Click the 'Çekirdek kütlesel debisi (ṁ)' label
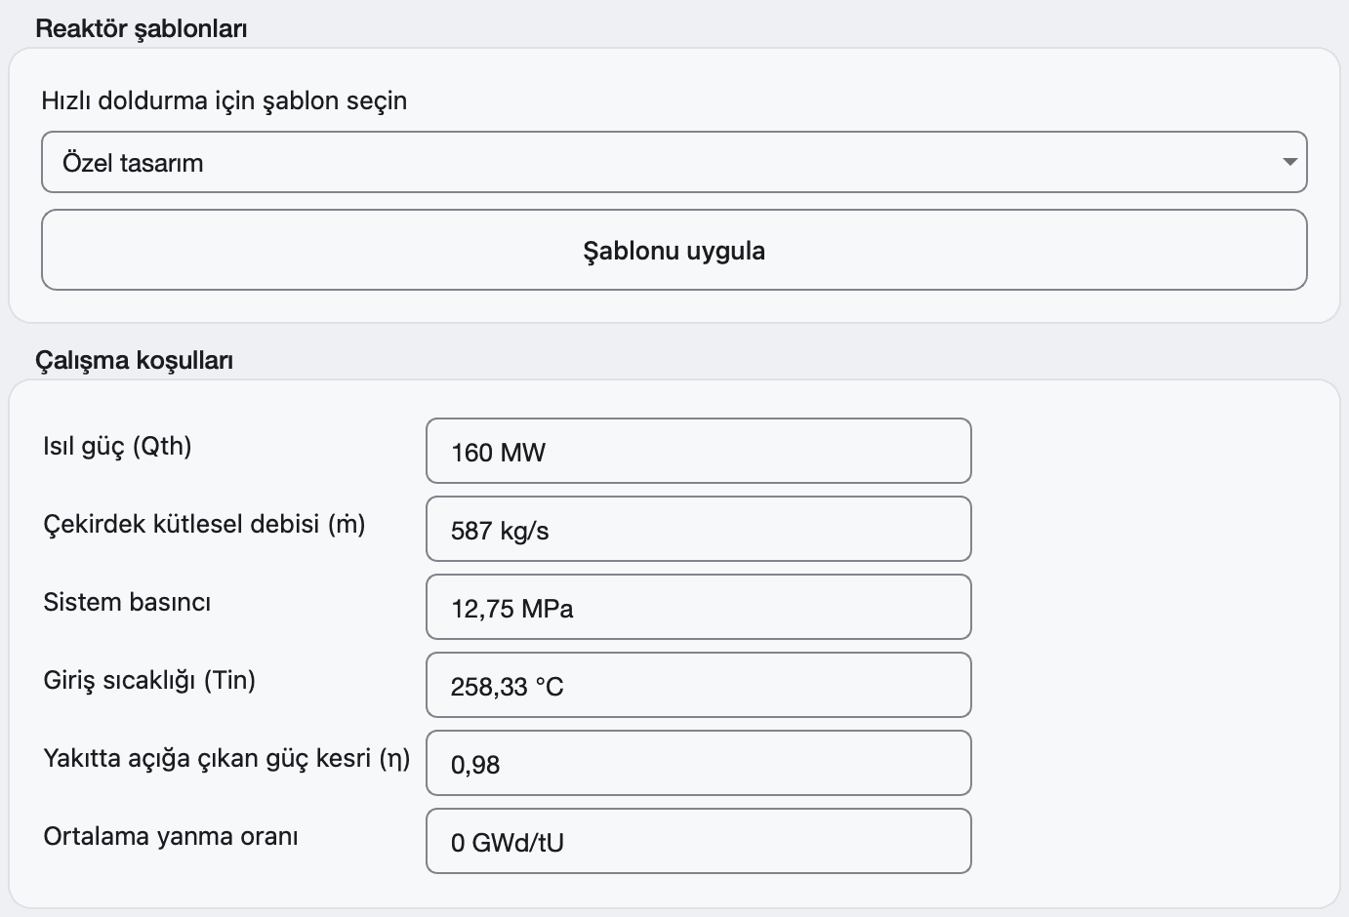This screenshot has height=917, width=1349. pyautogui.click(x=204, y=524)
